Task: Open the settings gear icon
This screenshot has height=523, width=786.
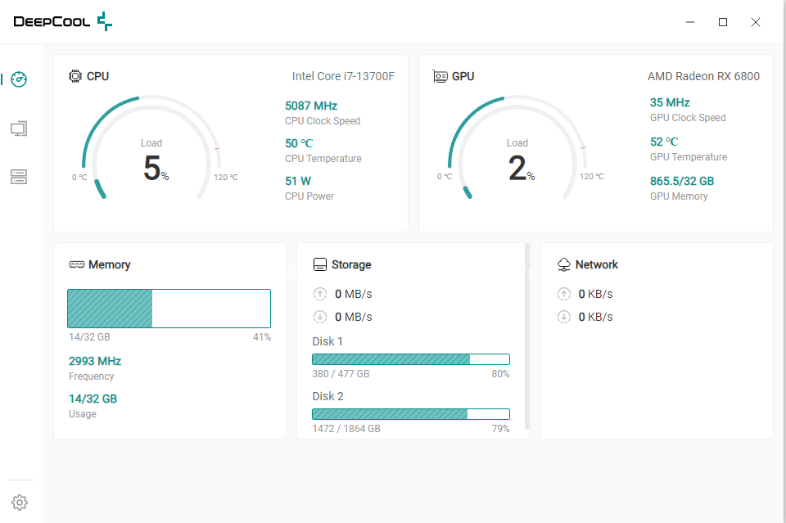Action: pyautogui.click(x=20, y=503)
